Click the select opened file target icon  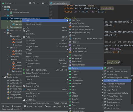click(30, 3)
